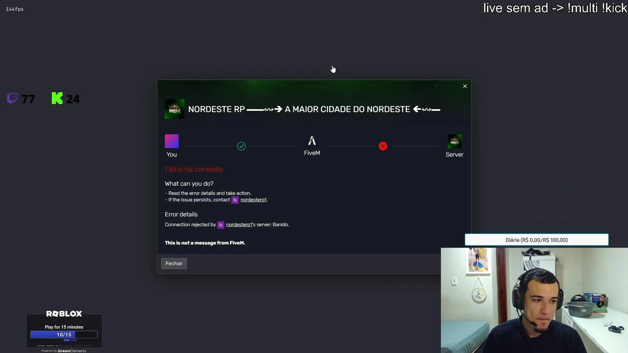Click the 'Play for 15 minutes' text
The image size is (628, 353).
click(64, 327)
